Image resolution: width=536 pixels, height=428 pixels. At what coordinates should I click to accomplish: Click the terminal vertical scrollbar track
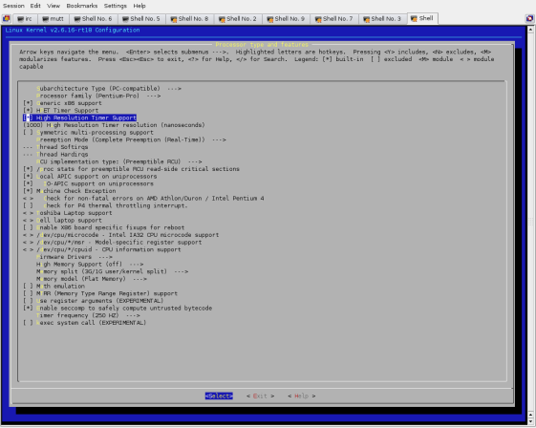[530, 223]
